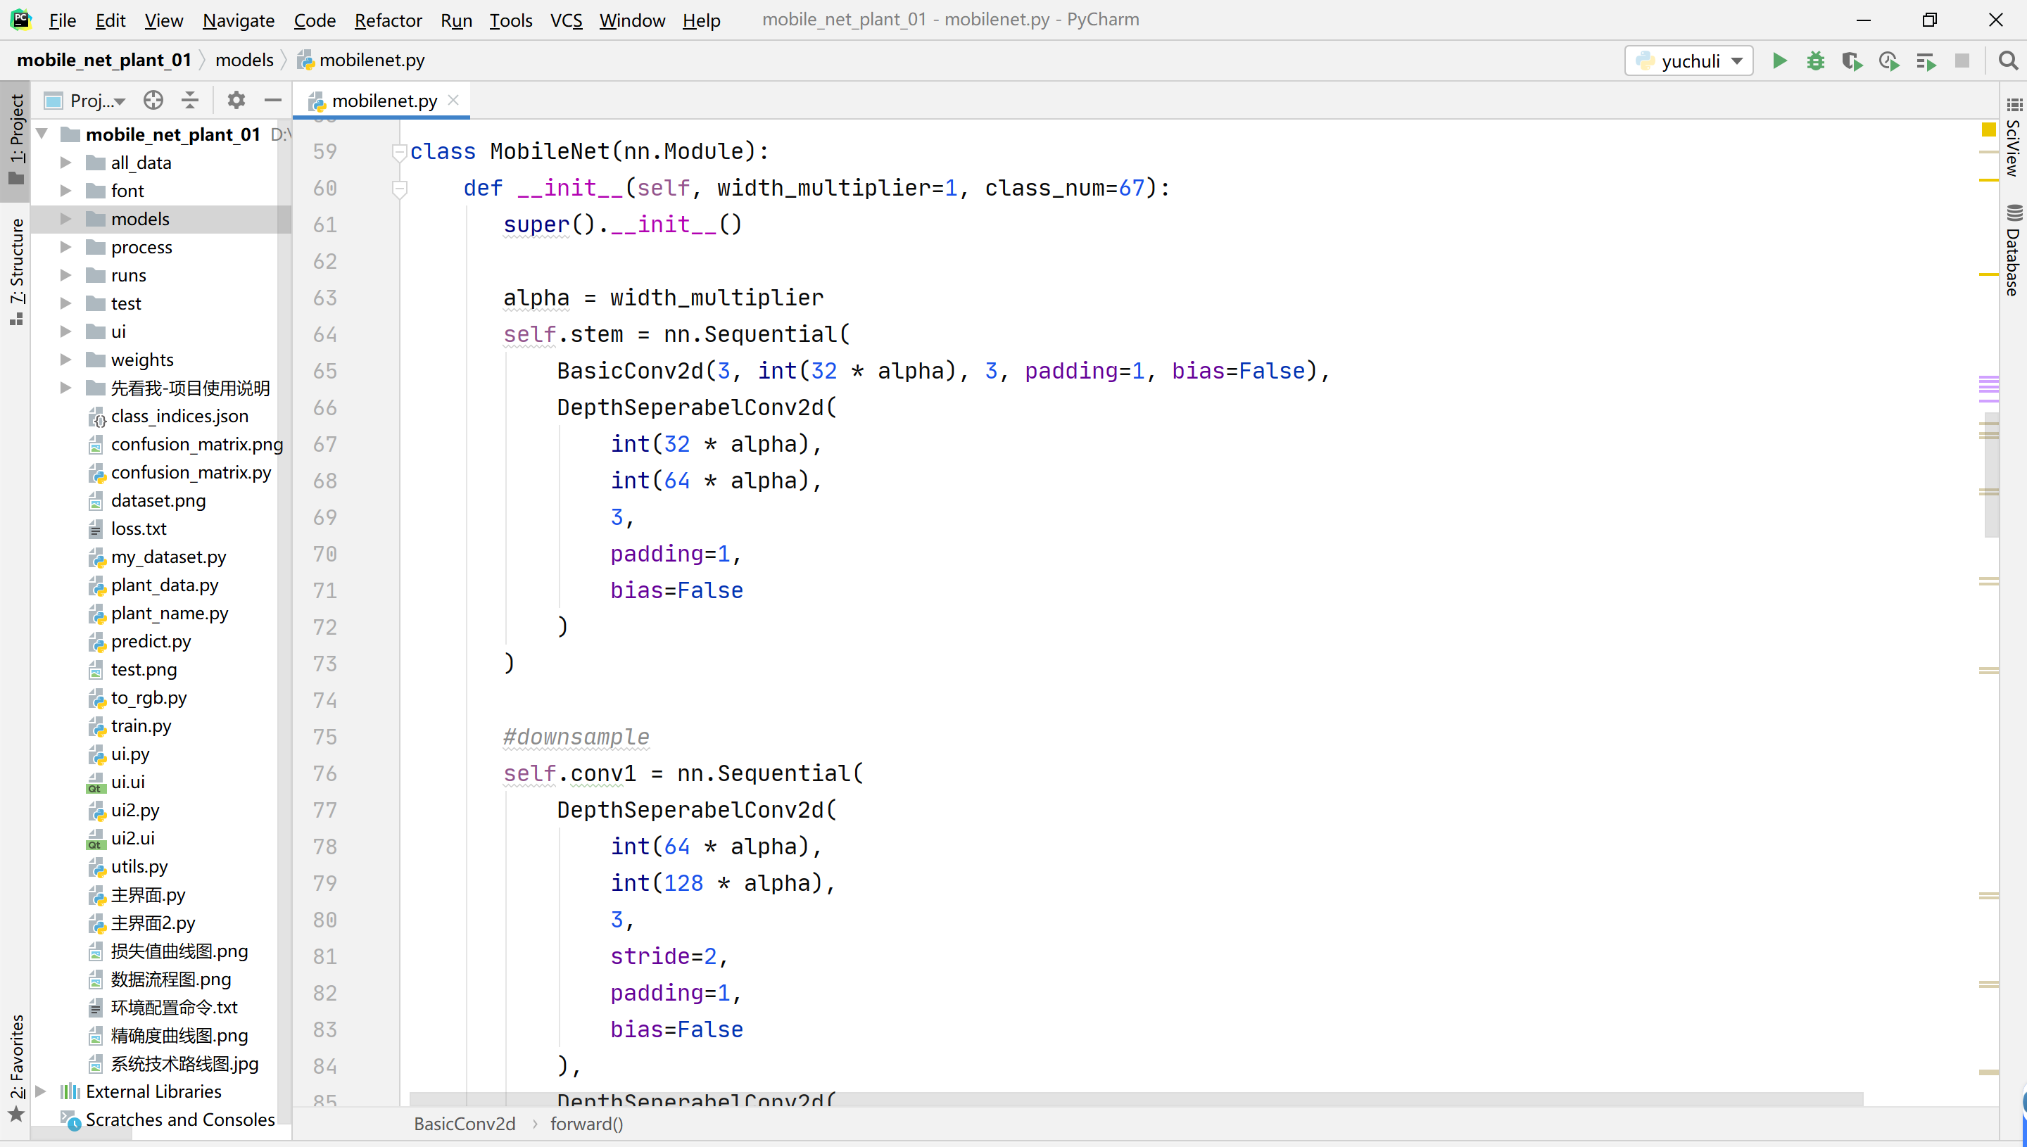Hide the Project tool window
Screen dimensions: 2027x1147
click(x=272, y=100)
